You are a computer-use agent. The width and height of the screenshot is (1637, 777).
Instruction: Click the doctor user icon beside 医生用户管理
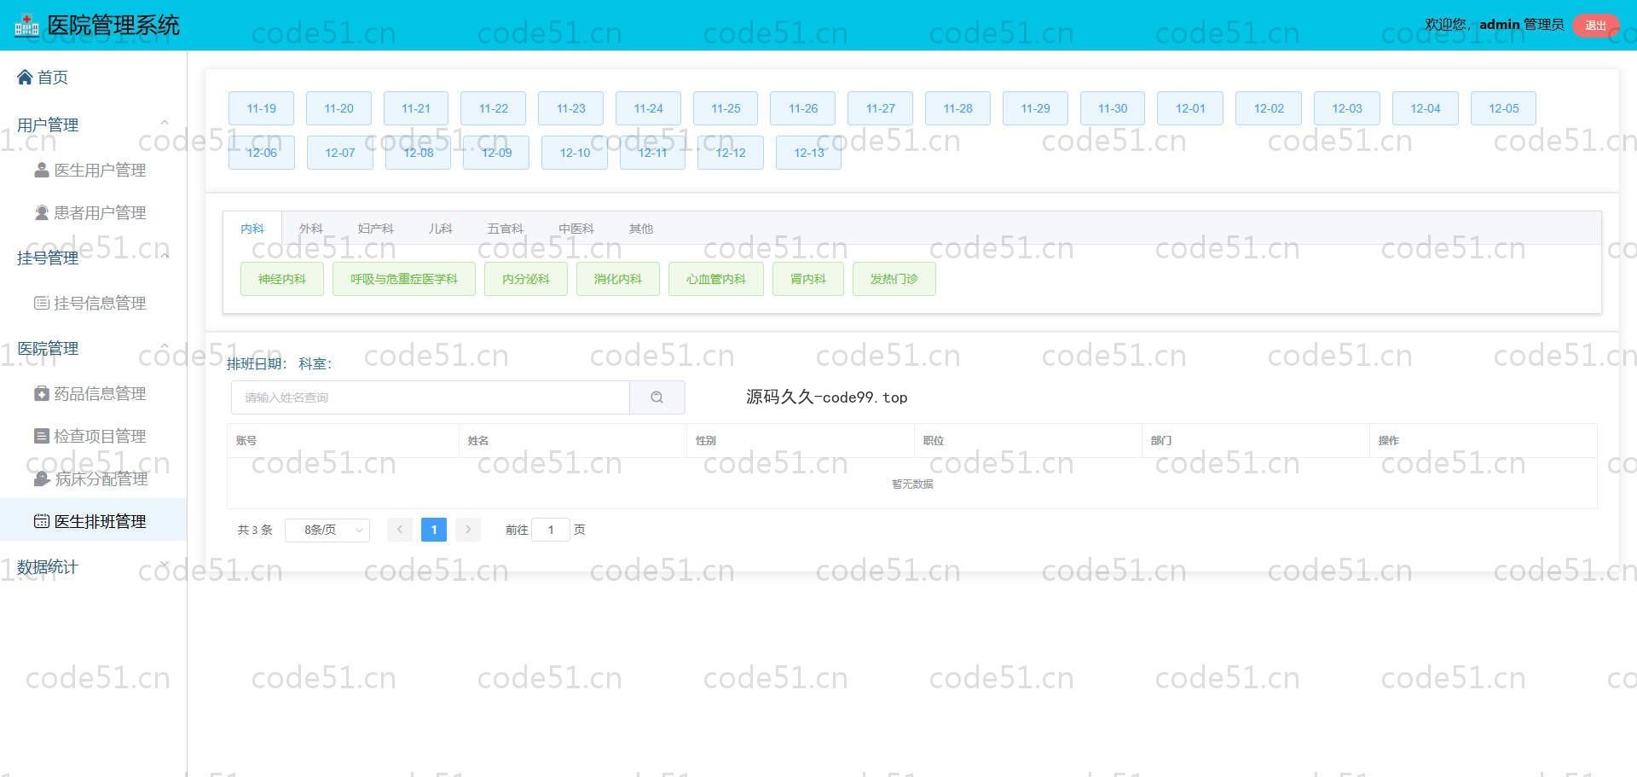coord(41,170)
